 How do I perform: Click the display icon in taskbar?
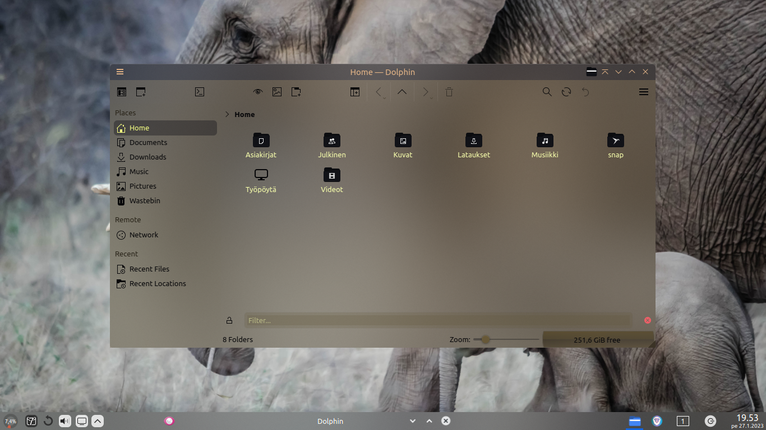82,421
